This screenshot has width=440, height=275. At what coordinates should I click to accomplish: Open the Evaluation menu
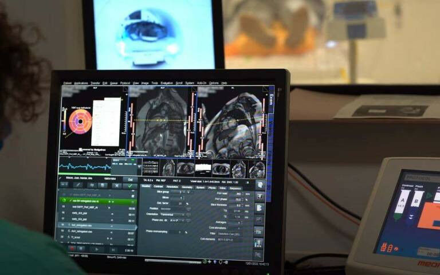(167, 83)
